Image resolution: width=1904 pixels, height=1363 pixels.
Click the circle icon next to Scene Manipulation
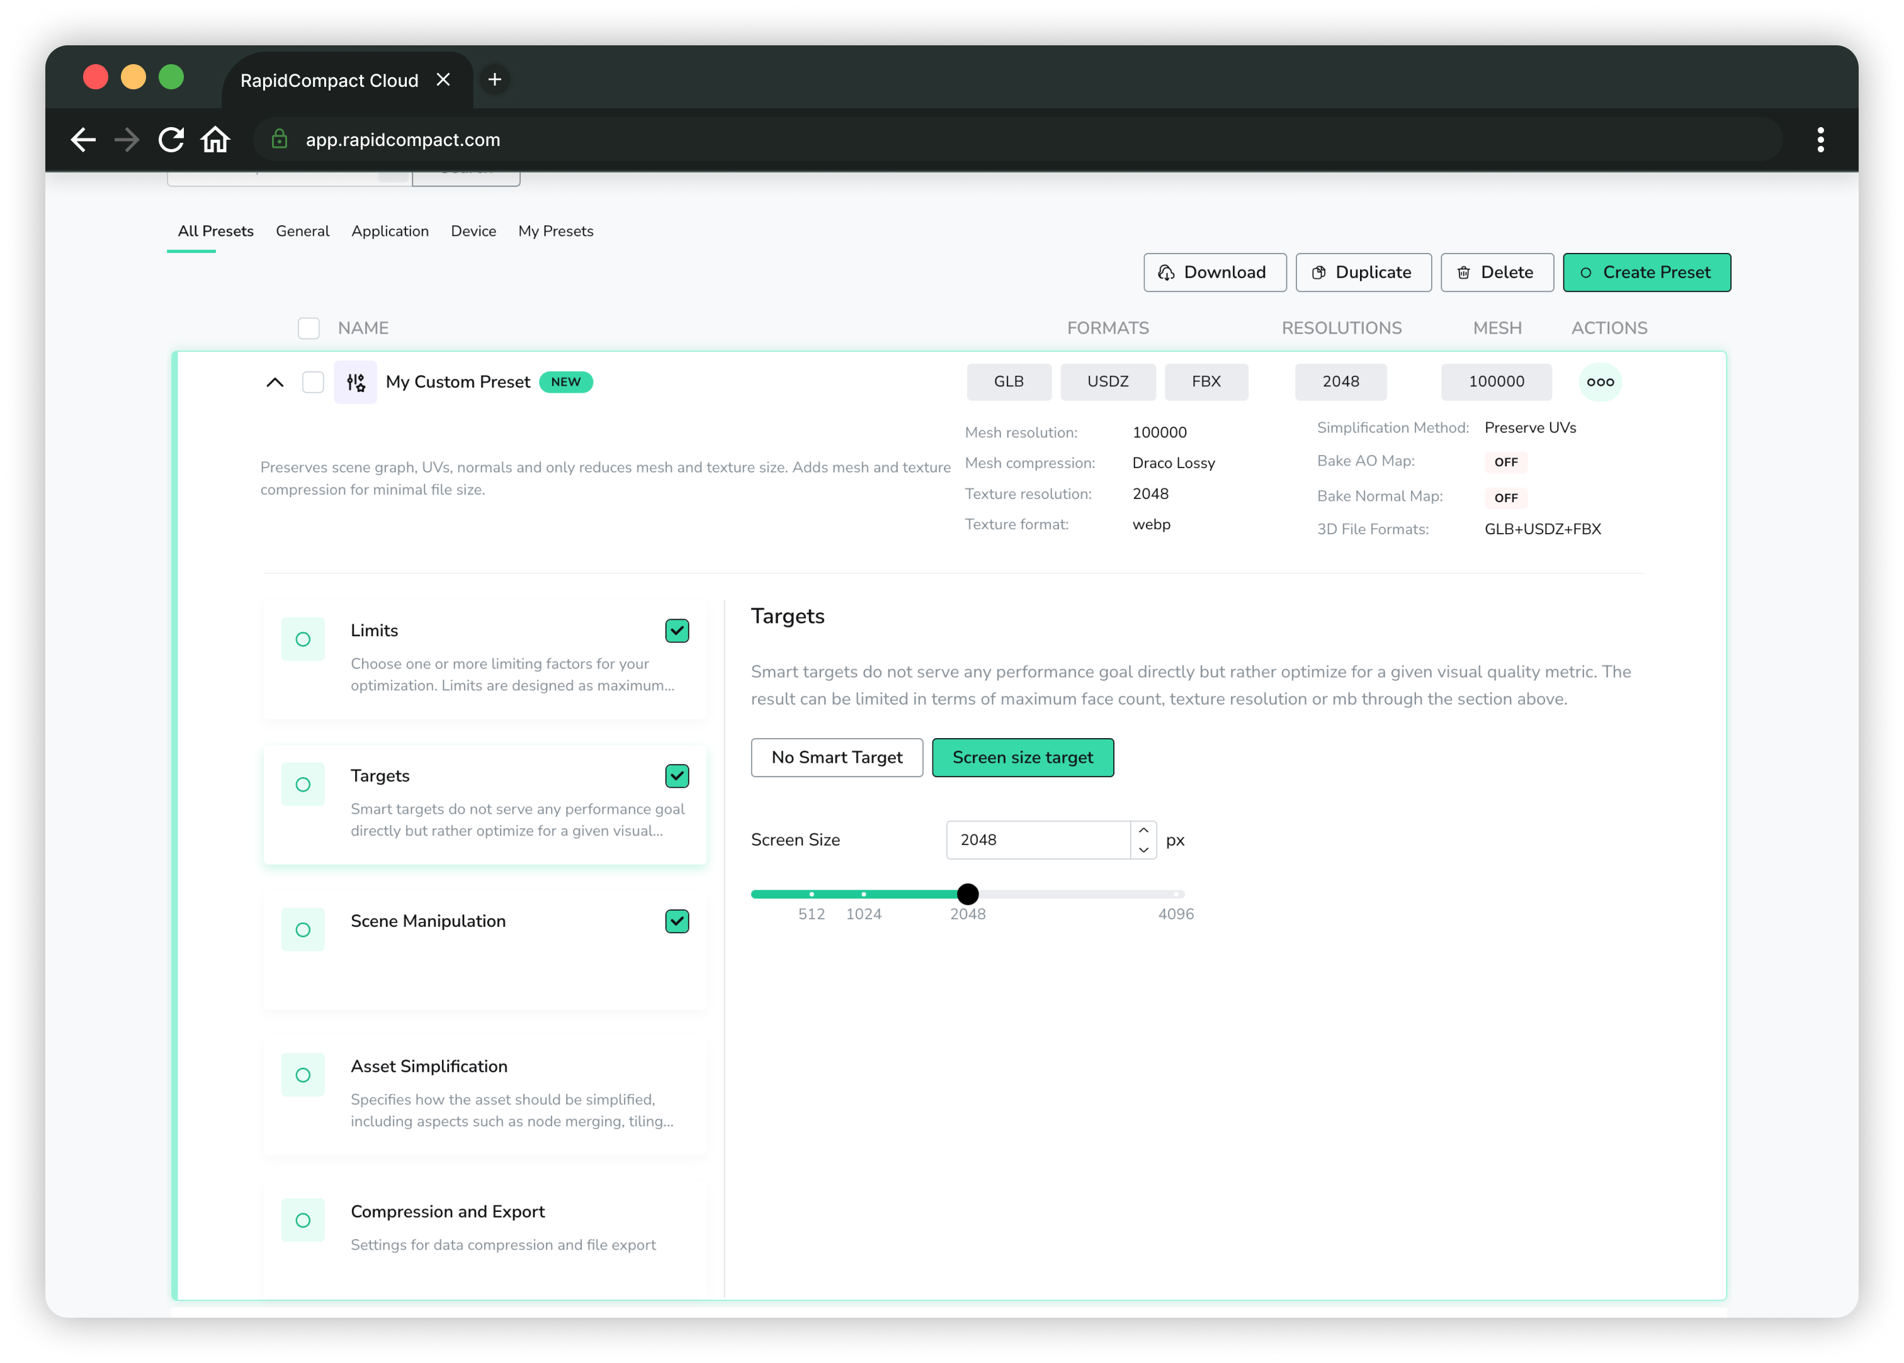point(303,930)
